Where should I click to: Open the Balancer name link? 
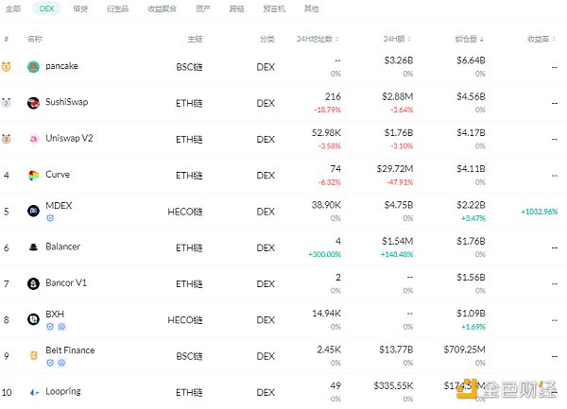(63, 247)
